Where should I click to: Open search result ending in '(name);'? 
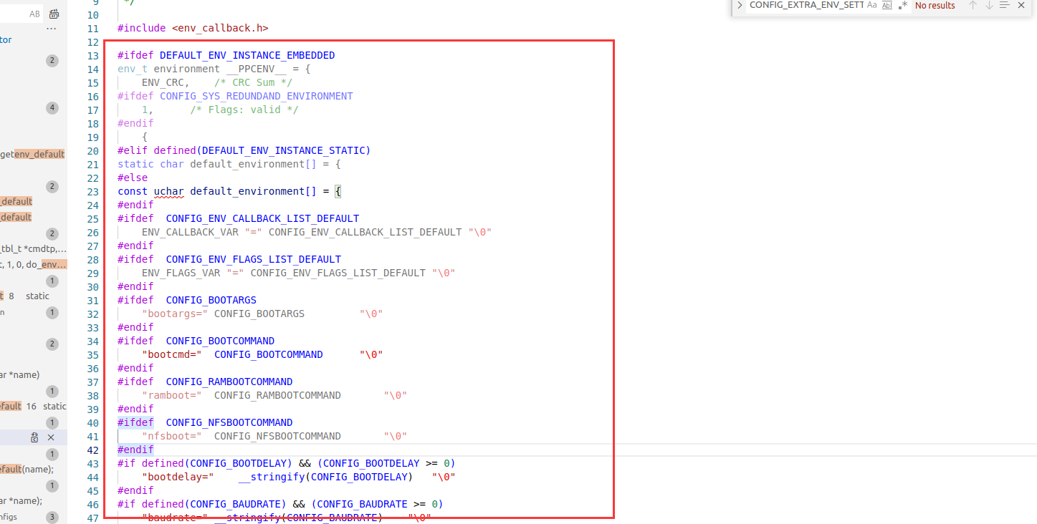pyautogui.click(x=27, y=469)
